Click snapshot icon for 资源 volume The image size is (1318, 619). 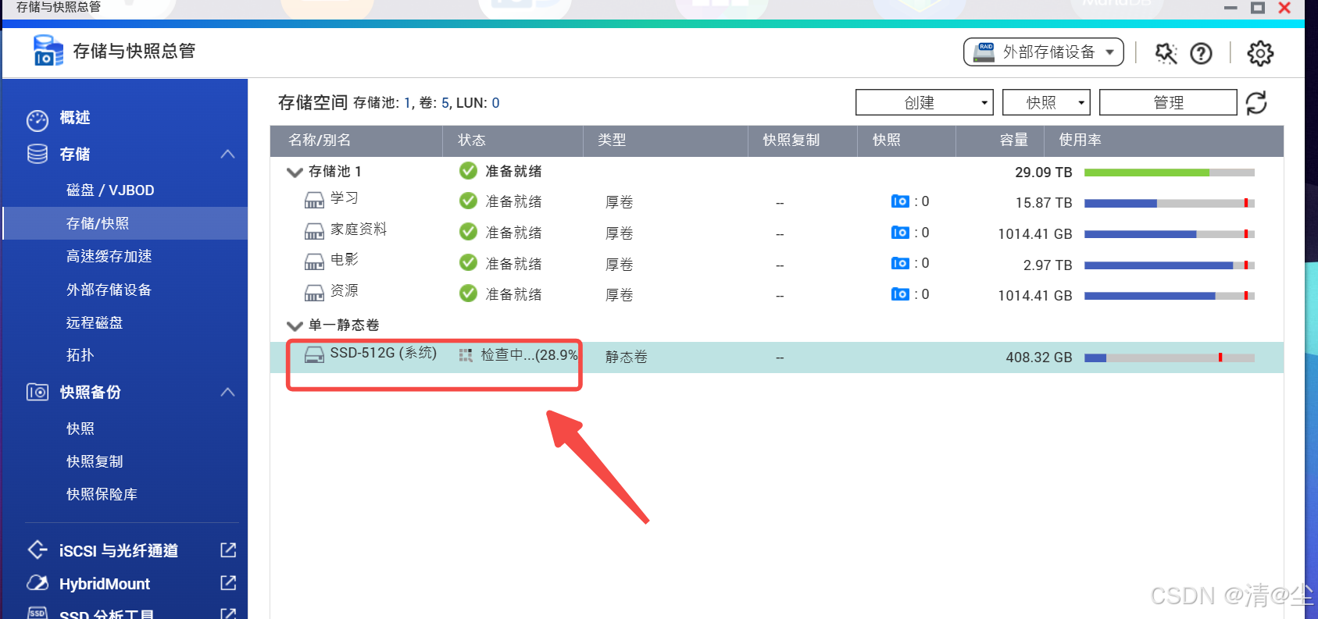900,294
